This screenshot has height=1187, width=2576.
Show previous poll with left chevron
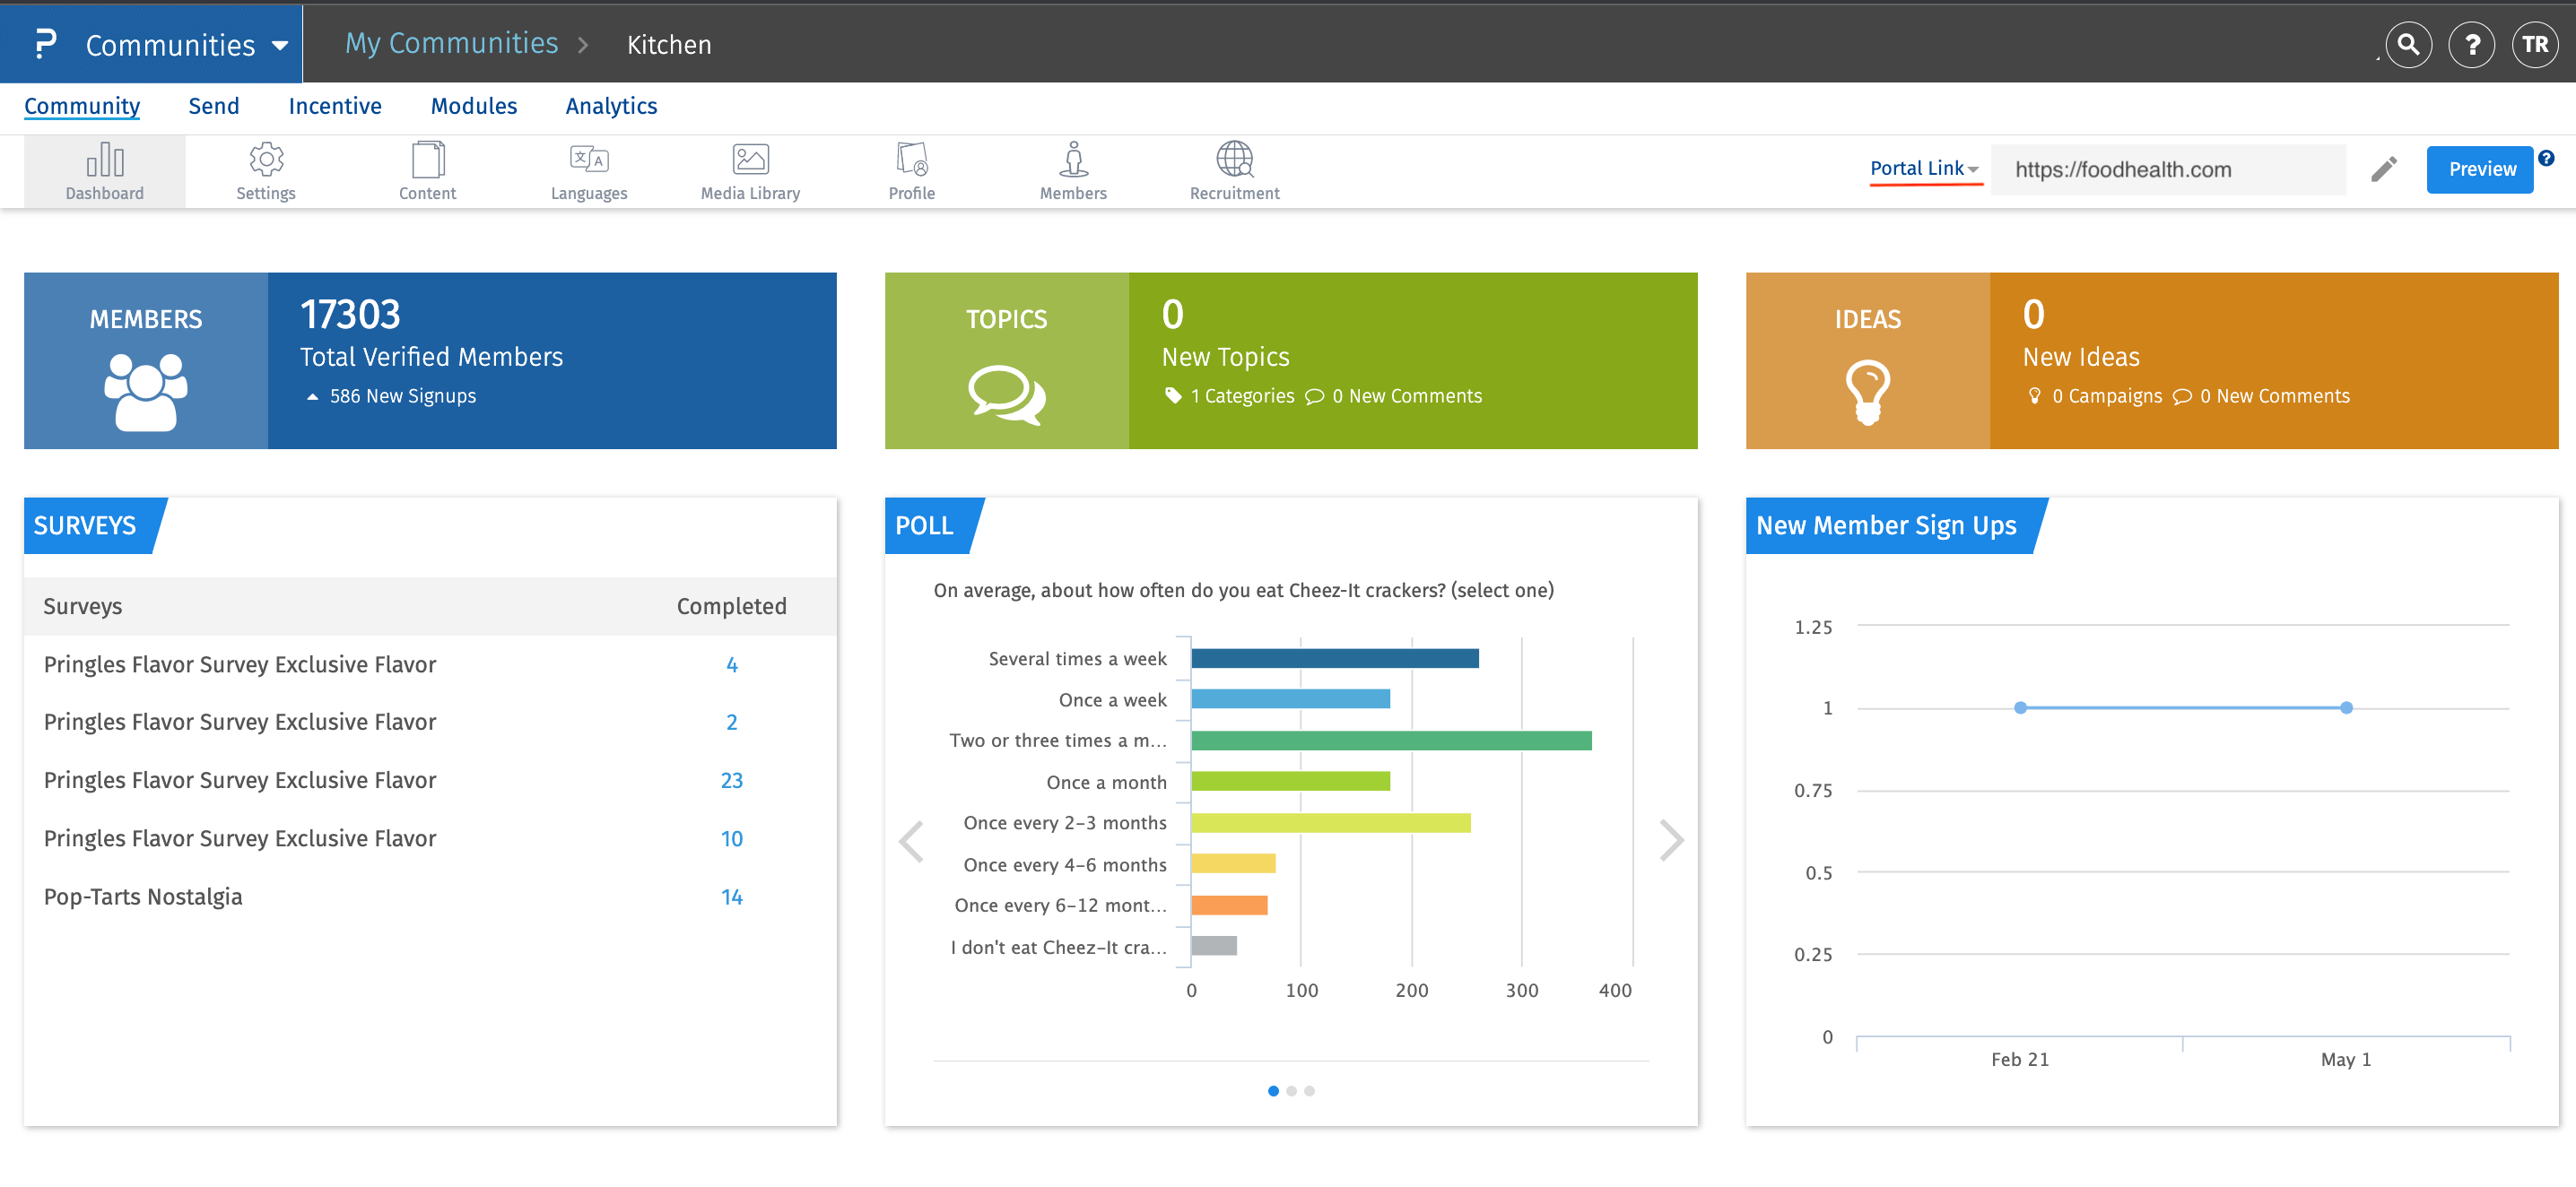click(x=911, y=839)
